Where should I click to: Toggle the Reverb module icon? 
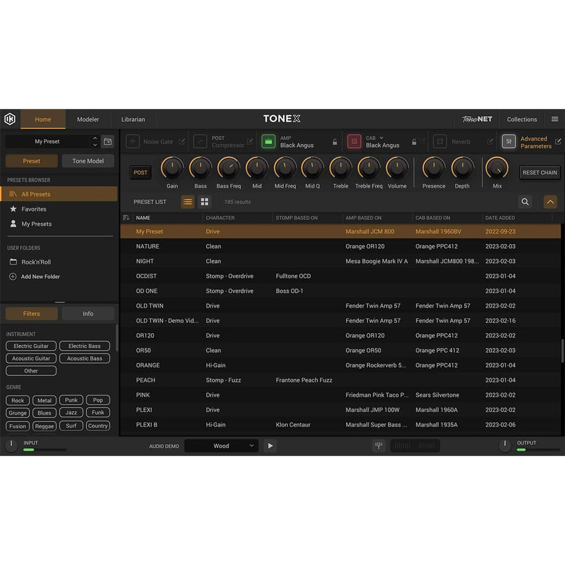click(x=440, y=141)
